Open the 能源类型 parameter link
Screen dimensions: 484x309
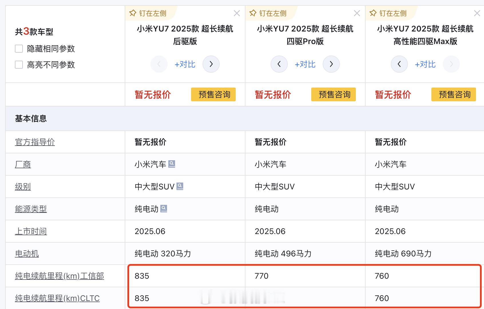(x=31, y=209)
